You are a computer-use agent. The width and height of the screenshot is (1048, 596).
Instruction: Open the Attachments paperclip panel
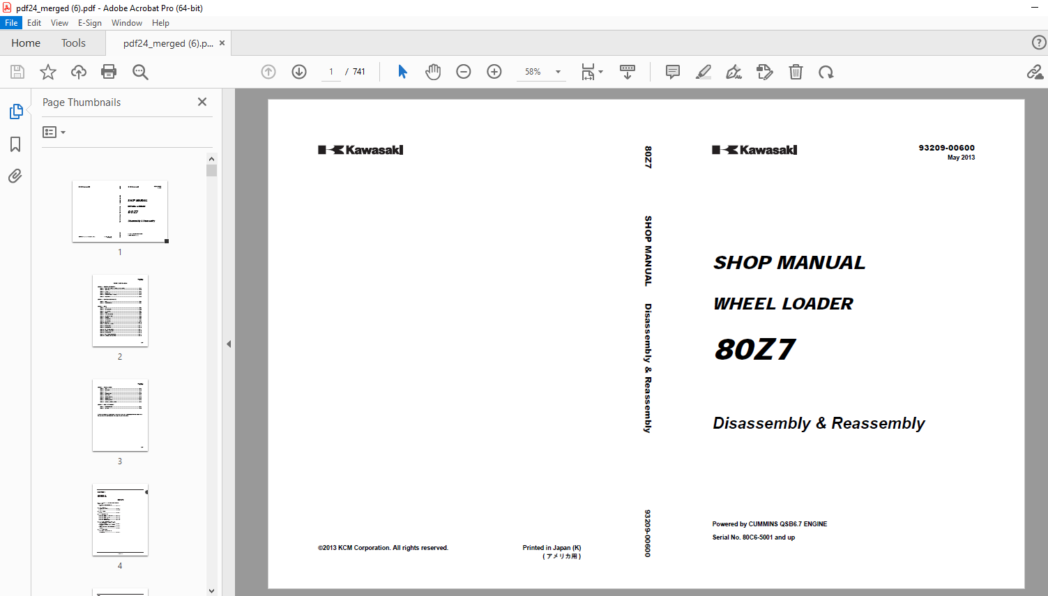tap(15, 176)
